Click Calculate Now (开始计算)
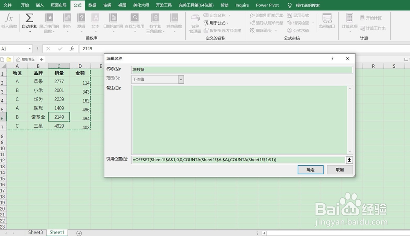Viewport: 410px width, 236px height. 371,18
